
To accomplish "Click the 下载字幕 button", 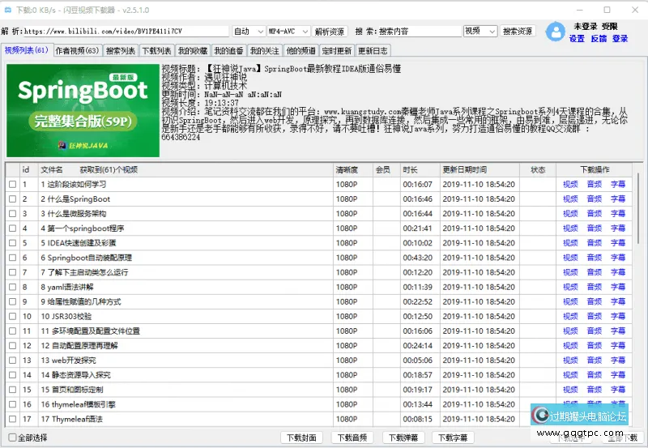I will [x=453, y=437].
